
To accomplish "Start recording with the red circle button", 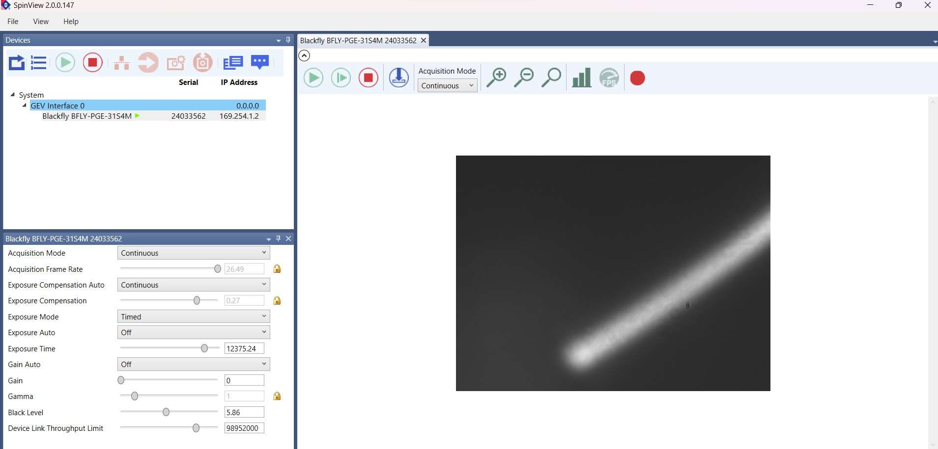I will coord(637,79).
